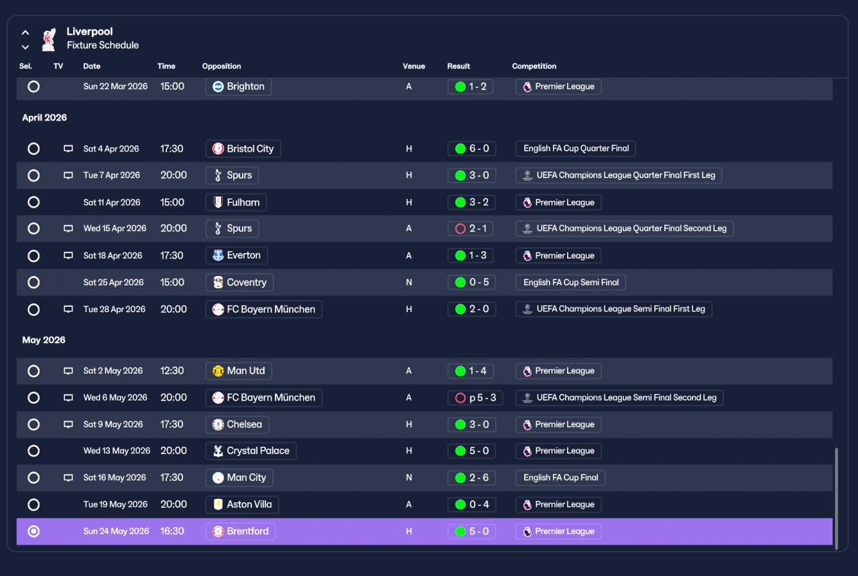Click TV icon on Tue 28 Apr row
858x576 pixels.
pyautogui.click(x=68, y=309)
